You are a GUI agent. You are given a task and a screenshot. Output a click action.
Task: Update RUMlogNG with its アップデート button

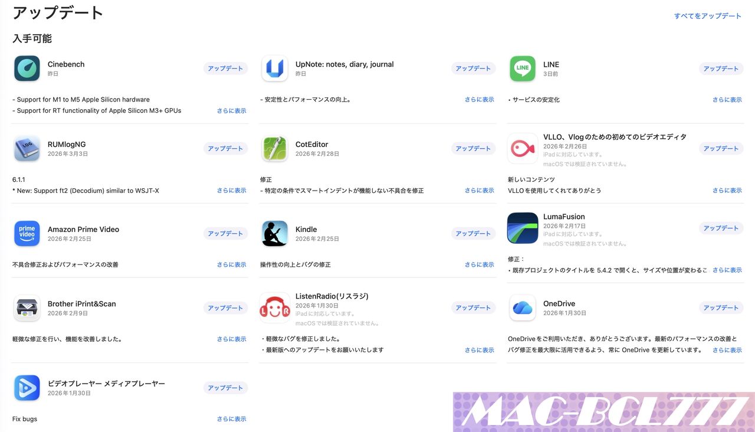click(x=225, y=149)
